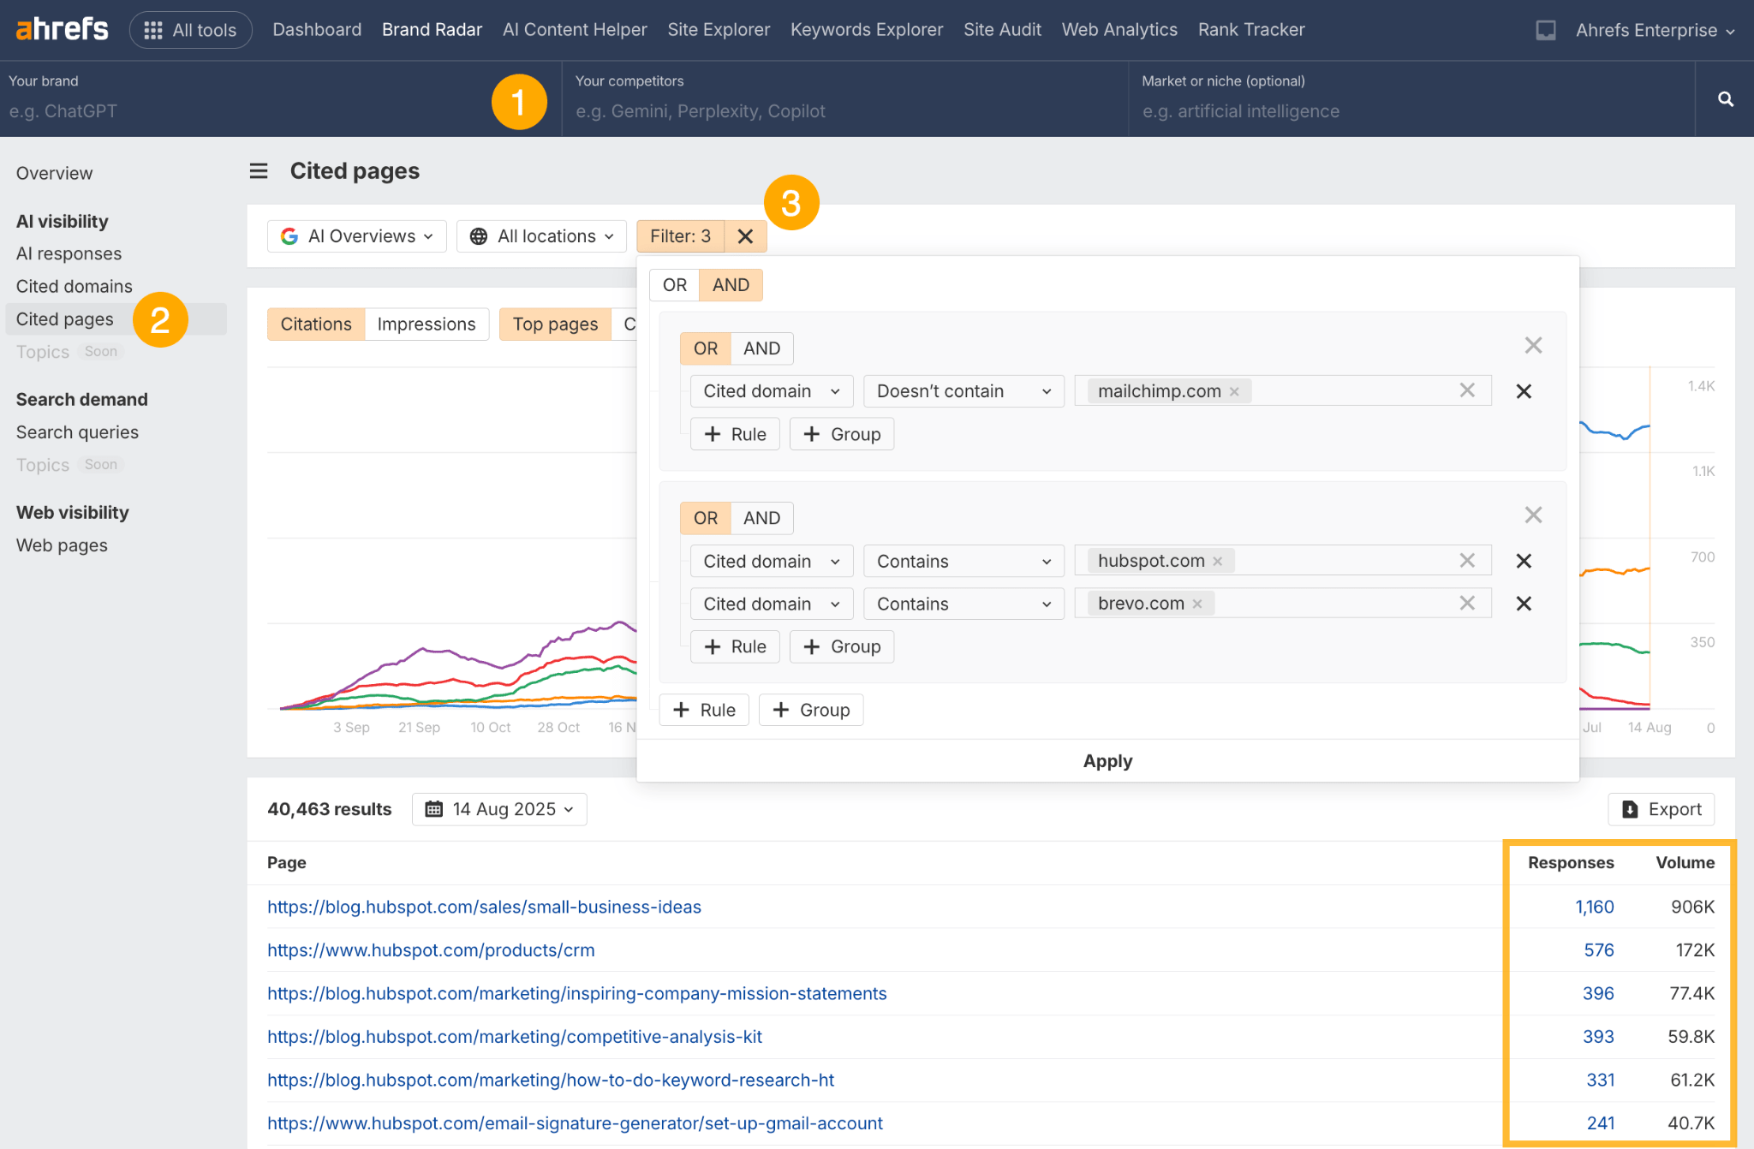Remove the mailchimp.com tag via its X
The height and width of the screenshot is (1149, 1754).
1233,390
